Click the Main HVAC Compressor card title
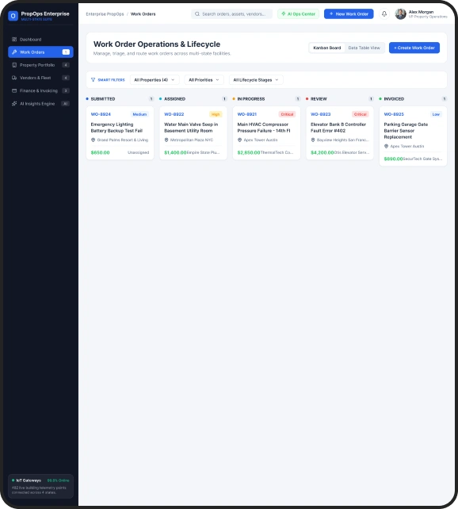 point(264,128)
